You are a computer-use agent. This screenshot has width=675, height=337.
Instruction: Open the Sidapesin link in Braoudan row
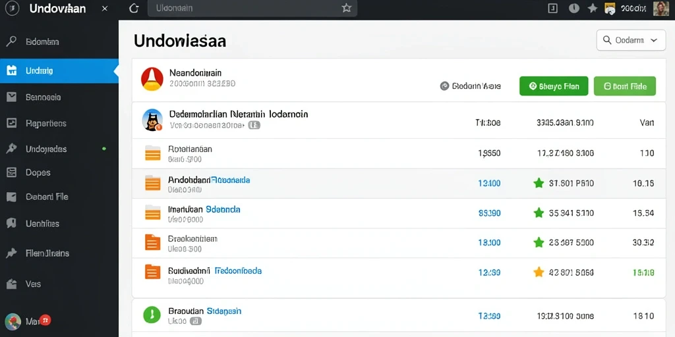pos(224,311)
